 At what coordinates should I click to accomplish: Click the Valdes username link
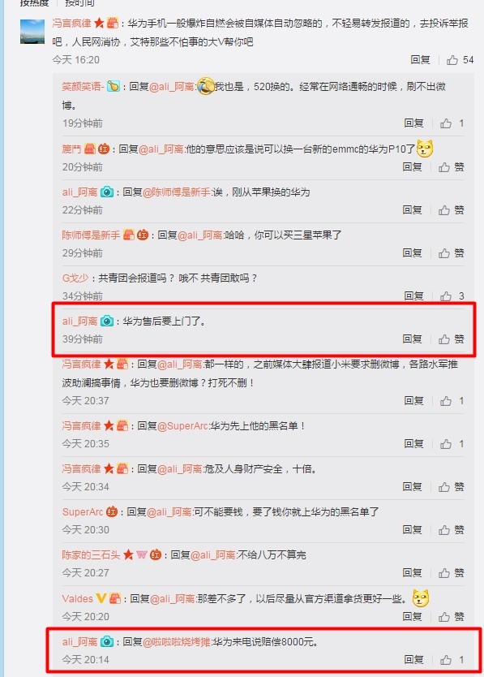pos(78,599)
